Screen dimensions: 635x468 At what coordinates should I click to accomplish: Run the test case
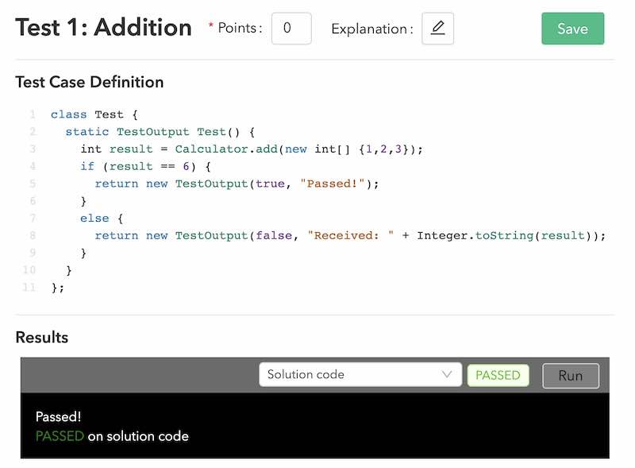click(570, 374)
